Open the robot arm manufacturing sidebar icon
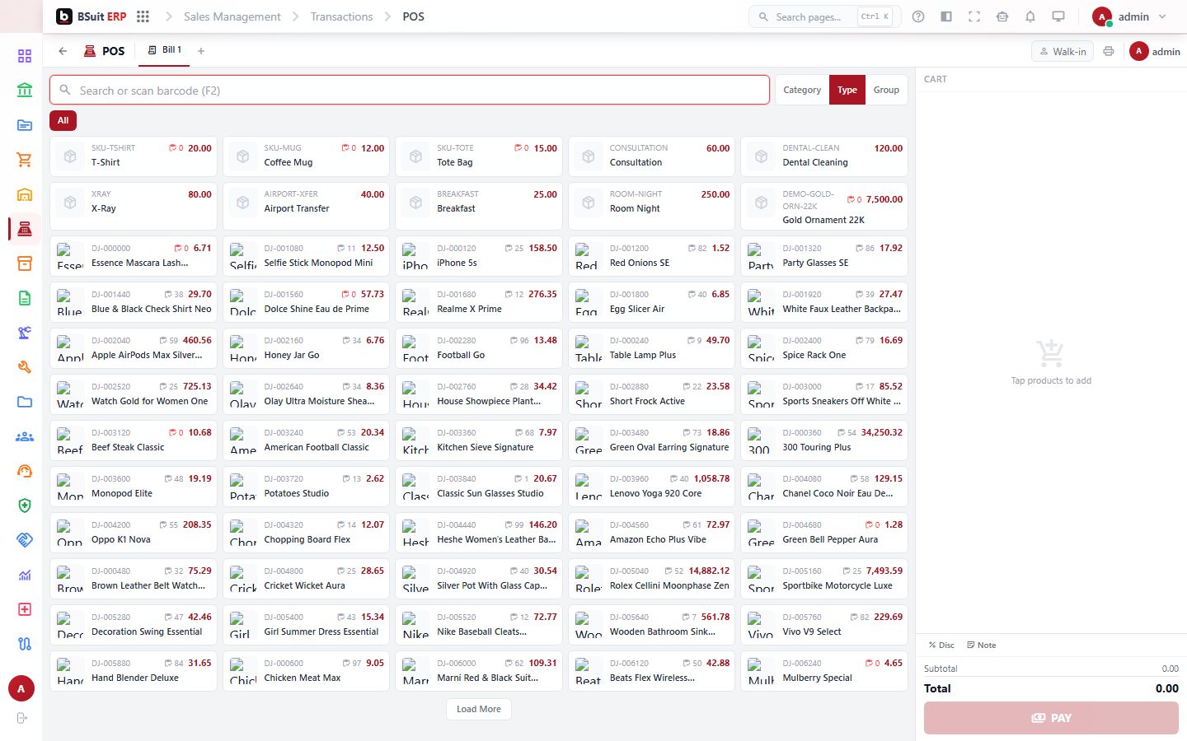This screenshot has height=741, width=1187. point(25,333)
